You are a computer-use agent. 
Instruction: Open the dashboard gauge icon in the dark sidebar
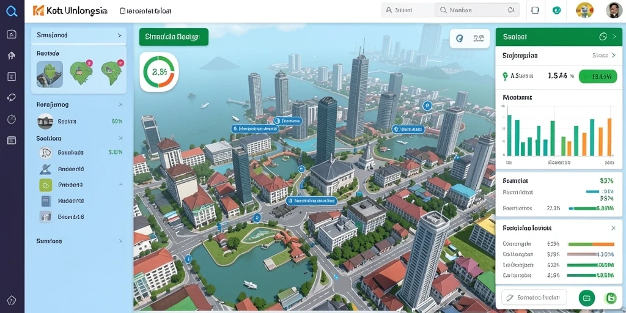(12, 34)
